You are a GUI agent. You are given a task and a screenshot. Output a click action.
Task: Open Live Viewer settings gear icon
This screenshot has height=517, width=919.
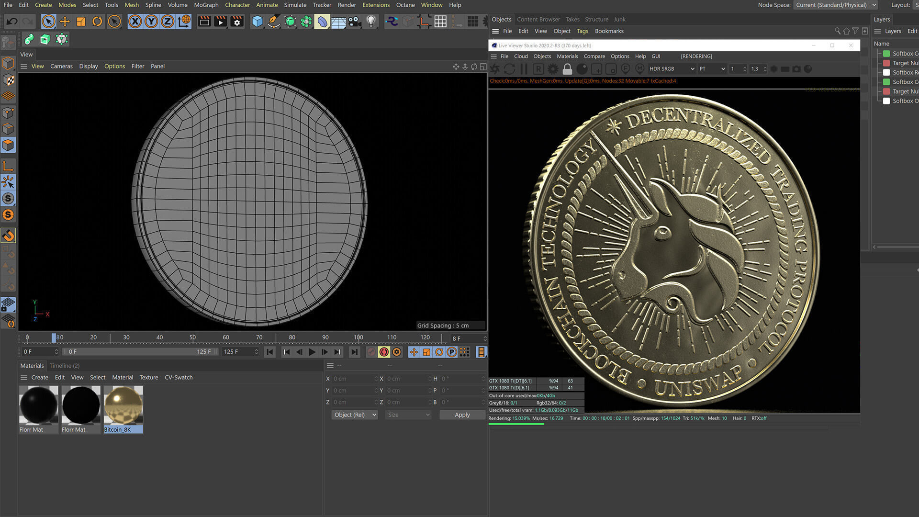click(x=553, y=69)
